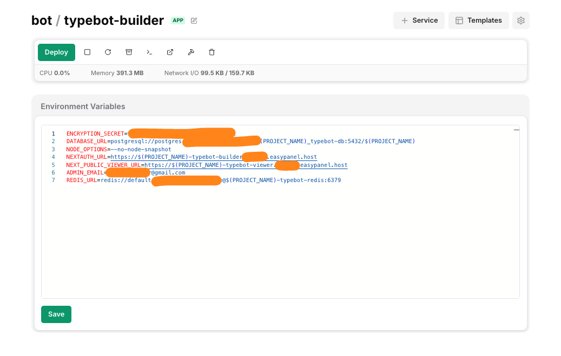Viewport: 561px width, 356px height.
Task: Edit the typebot-builder name with pencil icon
Action: [x=194, y=21]
